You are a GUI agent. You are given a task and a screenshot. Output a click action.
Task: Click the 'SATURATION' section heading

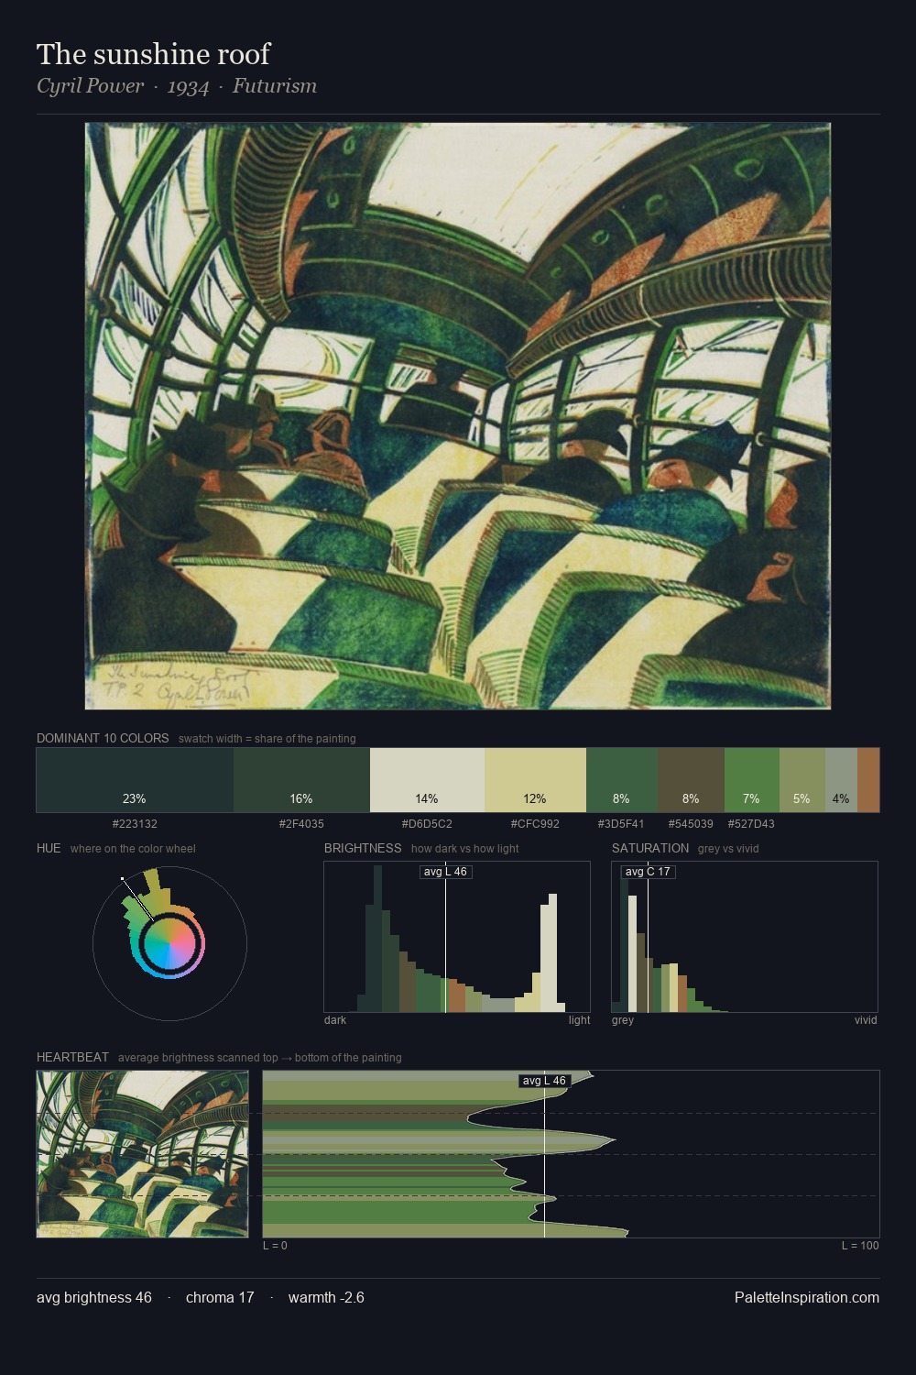click(650, 848)
